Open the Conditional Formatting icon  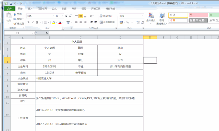[151, 15]
